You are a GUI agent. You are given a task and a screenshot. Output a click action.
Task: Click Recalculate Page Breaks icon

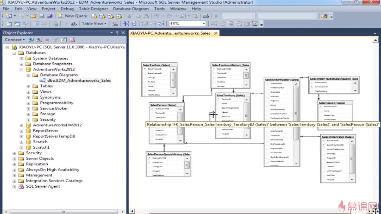click(134, 24)
